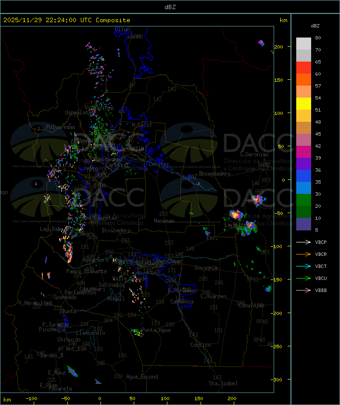Screen dimensions: 340x405
Task: Click the -100 tick on horizontal axis
Action: (x=31, y=399)
